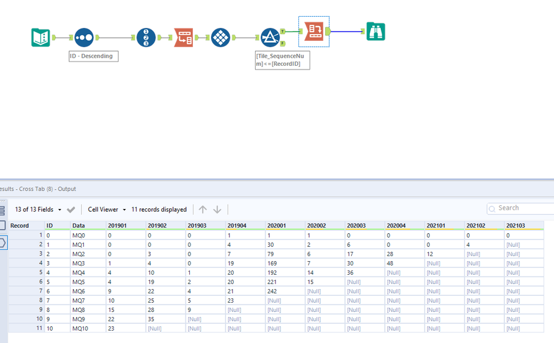
Task: Click the results list view icon
Action: [2, 210]
